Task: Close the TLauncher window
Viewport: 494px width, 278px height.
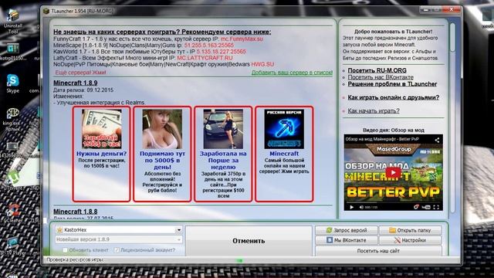Action: point(451,9)
